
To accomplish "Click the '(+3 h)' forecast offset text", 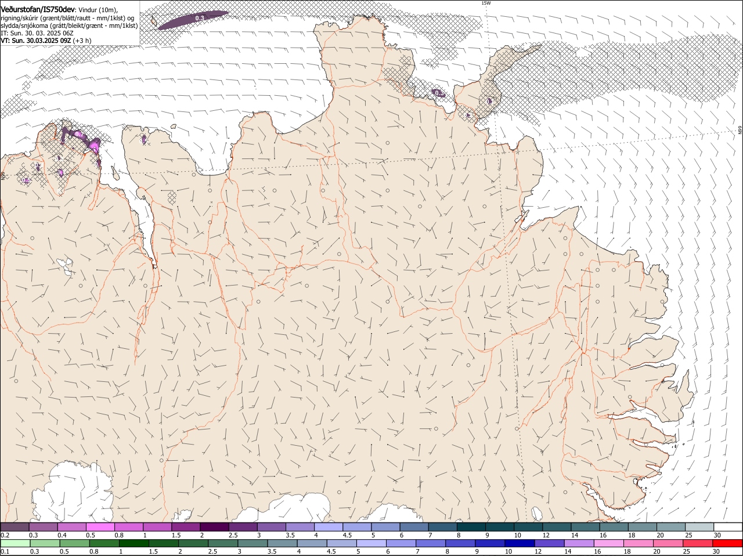I will [82, 41].
